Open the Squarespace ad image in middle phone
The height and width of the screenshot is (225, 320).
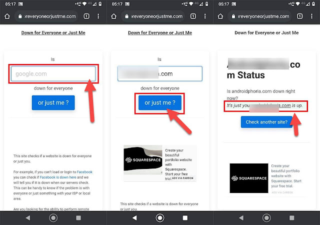(143, 159)
